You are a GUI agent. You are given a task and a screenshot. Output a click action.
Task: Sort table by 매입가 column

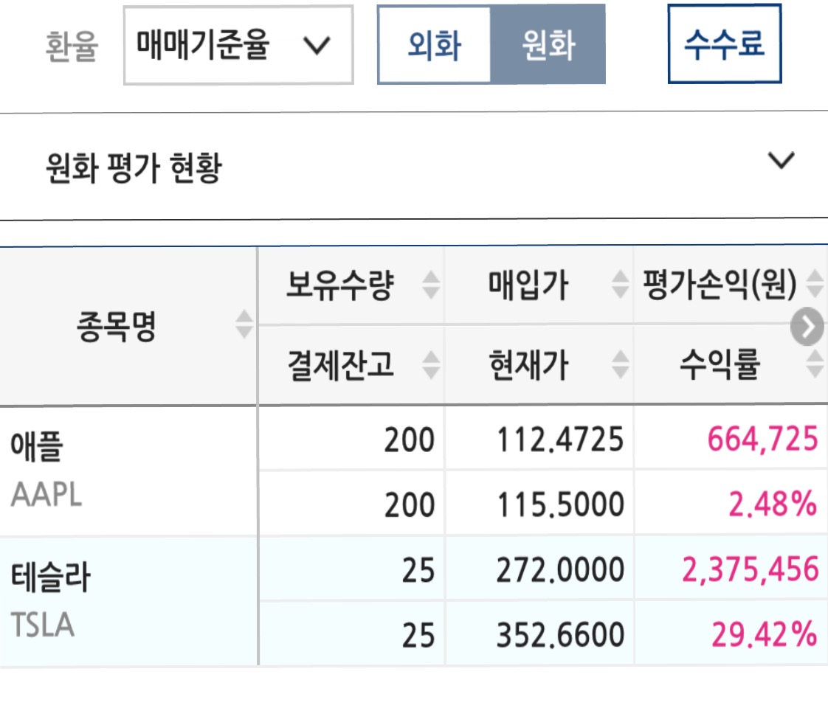pyautogui.click(x=620, y=285)
